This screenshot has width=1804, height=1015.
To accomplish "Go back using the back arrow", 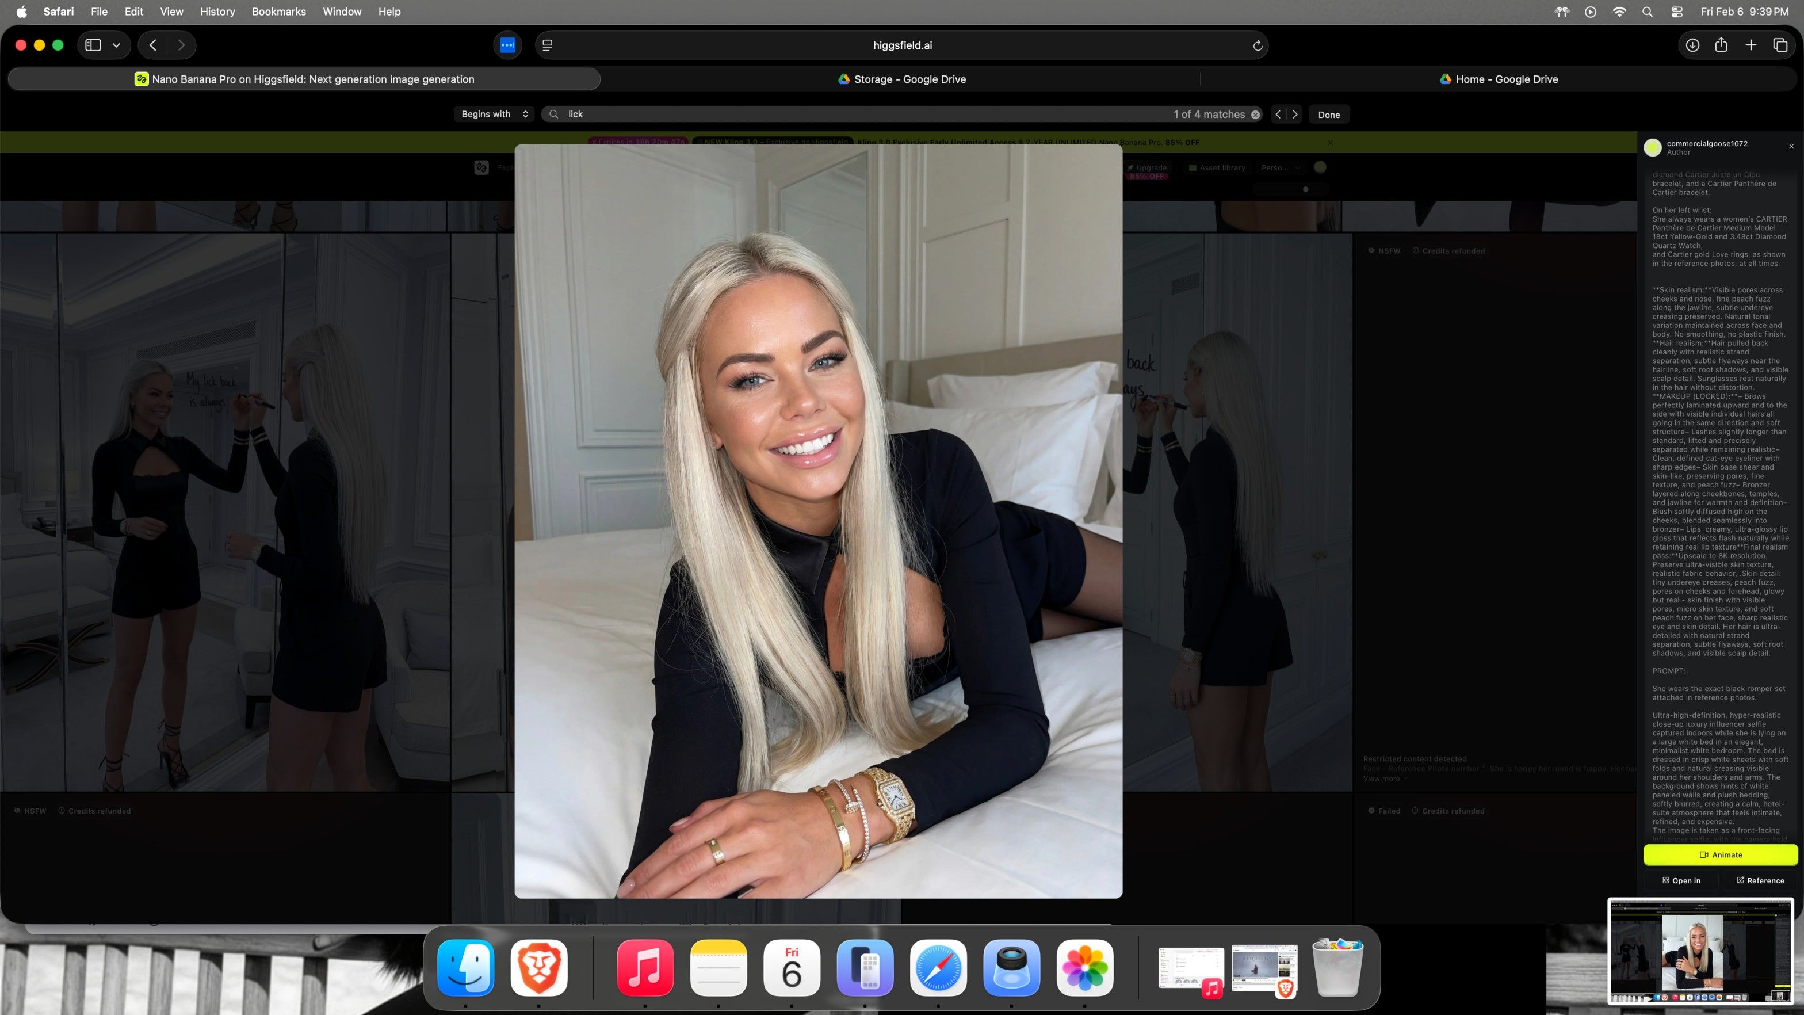I will click(152, 45).
